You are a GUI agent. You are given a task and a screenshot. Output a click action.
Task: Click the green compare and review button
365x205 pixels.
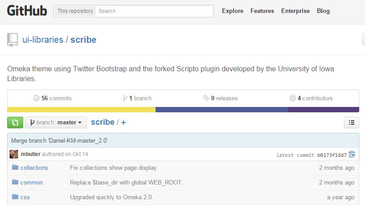(x=15, y=123)
